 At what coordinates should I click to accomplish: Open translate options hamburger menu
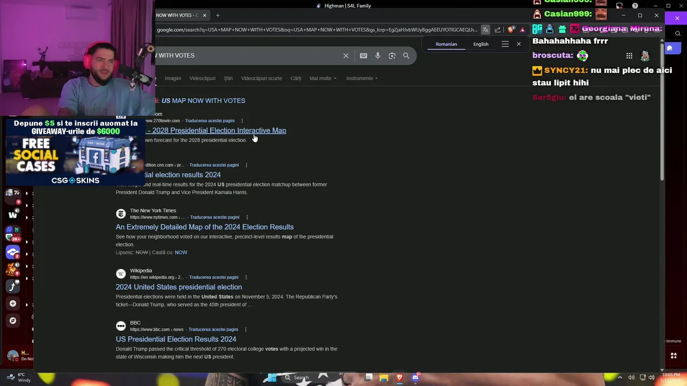(505, 44)
